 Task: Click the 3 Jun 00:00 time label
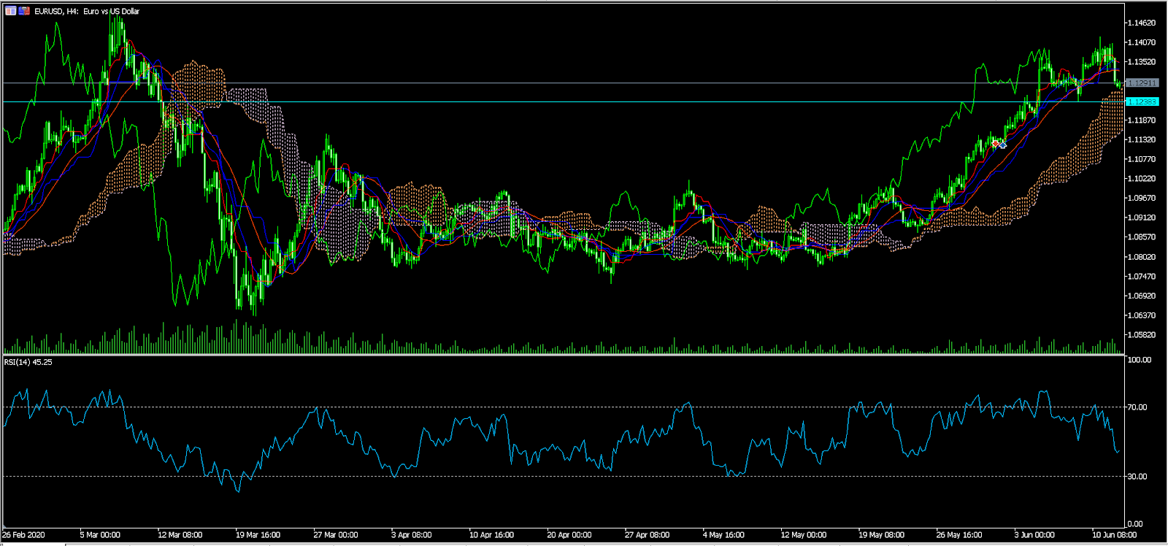point(1034,535)
